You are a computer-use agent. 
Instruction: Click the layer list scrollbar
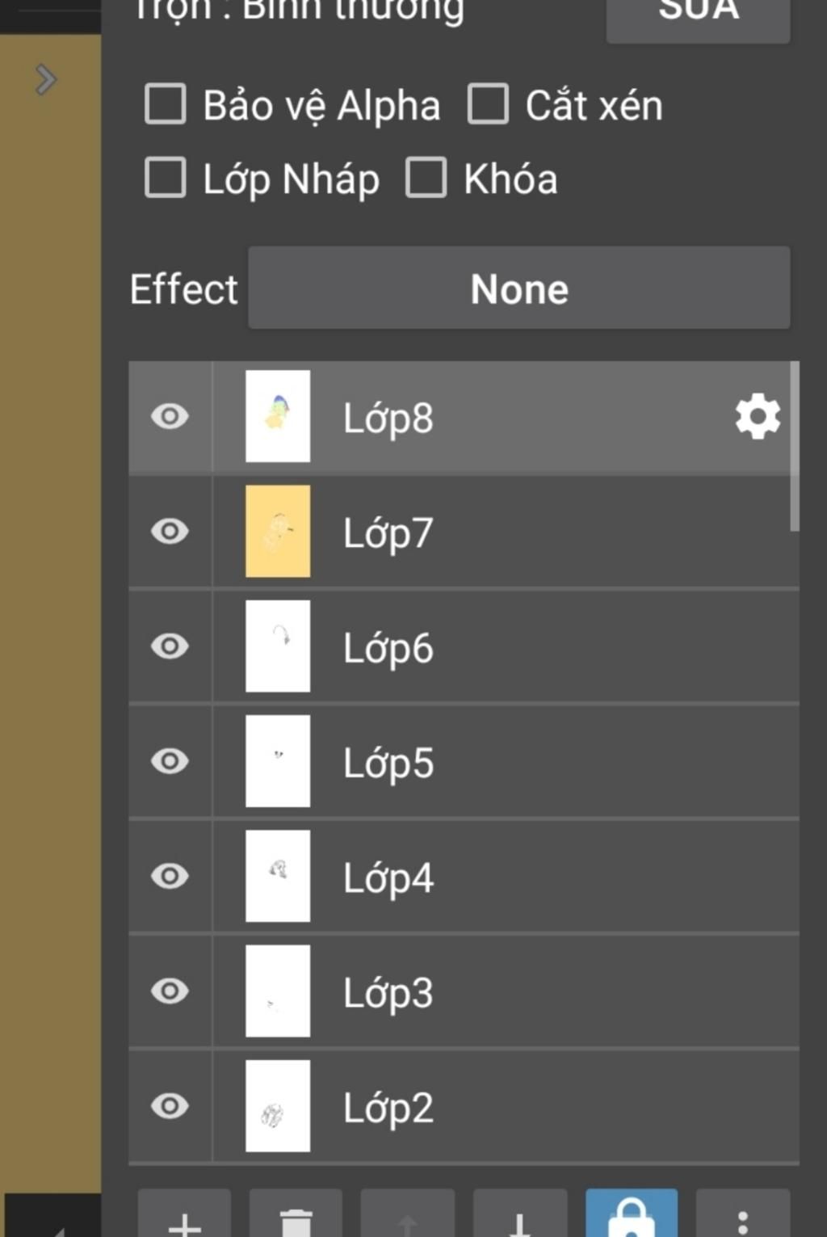click(x=795, y=447)
